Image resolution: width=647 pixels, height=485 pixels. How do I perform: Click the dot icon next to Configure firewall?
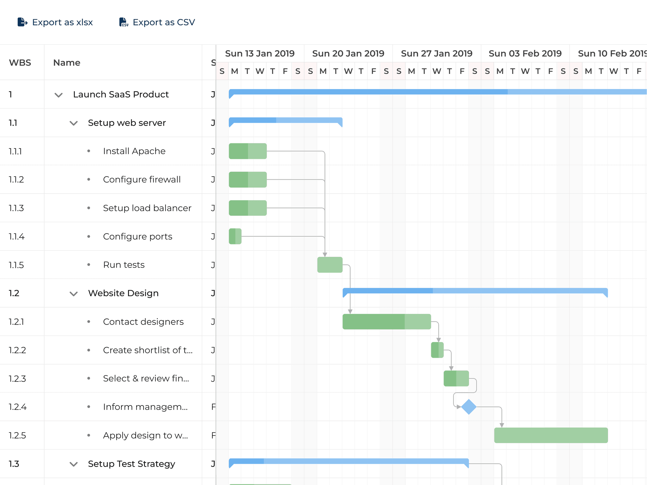[89, 179]
